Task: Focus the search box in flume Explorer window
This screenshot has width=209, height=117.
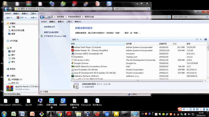Action: (x=132, y=9)
